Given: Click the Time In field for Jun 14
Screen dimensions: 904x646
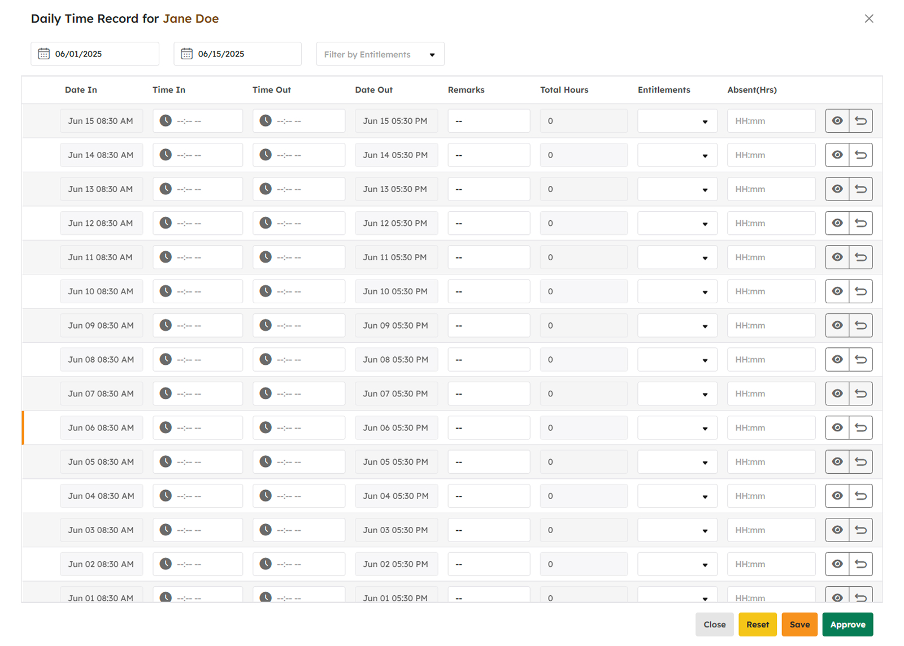Looking at the screenshot, I should click(198, 155).
